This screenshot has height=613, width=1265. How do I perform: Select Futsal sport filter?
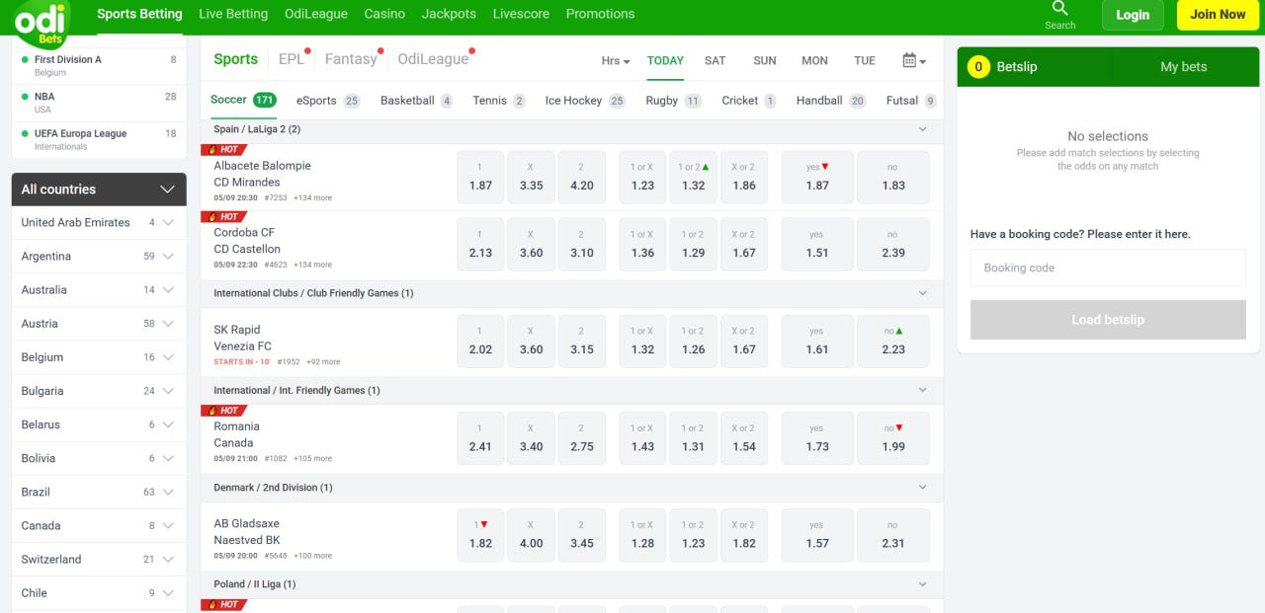coord(911,101)
